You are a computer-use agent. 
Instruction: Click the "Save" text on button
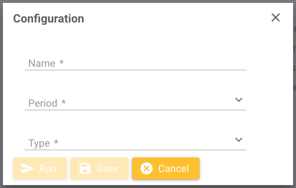point(107,169)
